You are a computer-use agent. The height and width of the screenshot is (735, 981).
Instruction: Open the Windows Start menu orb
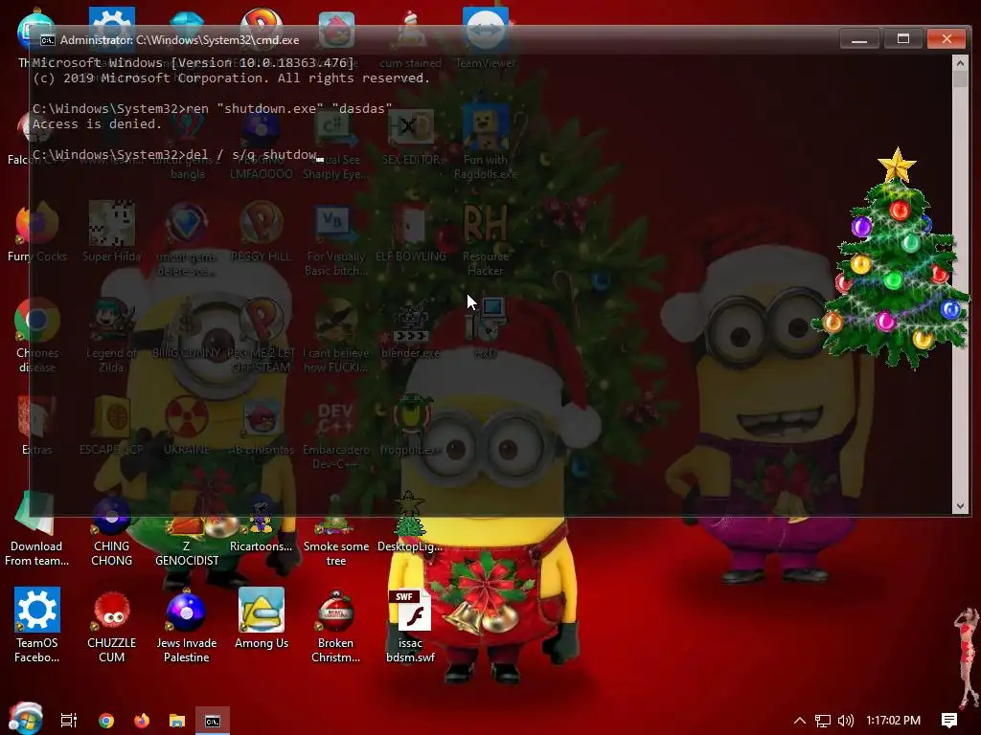26,719
